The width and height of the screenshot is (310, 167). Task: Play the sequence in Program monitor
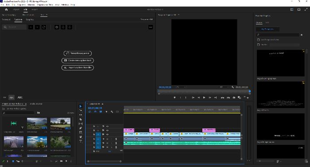coord(204,97)
